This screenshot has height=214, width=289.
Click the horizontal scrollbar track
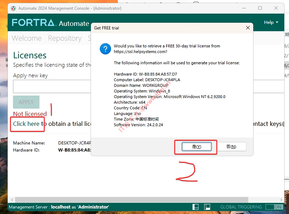point(147,200)
